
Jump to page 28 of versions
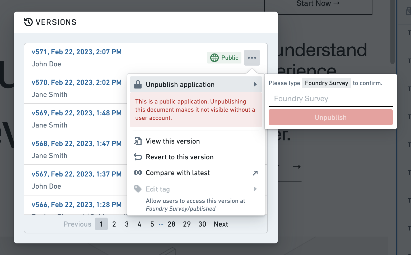click(x=171, y=224)
